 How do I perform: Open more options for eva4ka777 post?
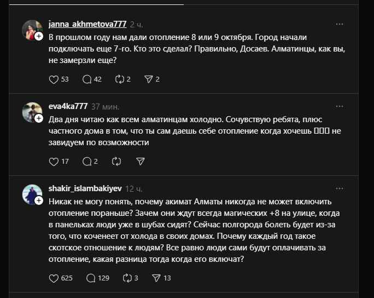tap(340, 106)
